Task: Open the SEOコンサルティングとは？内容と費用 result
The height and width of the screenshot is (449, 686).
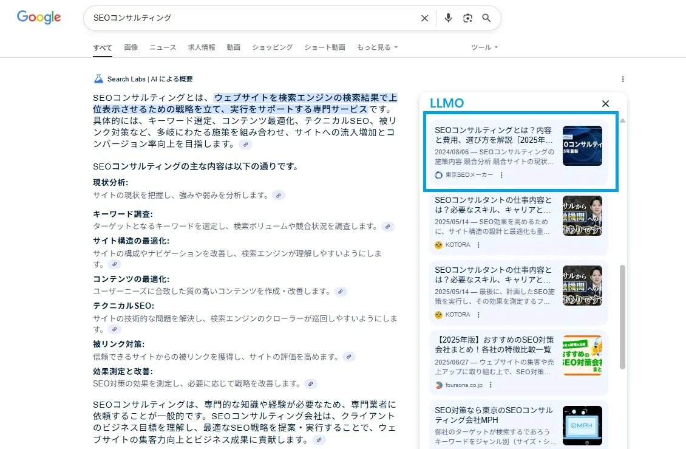Action: tap(494, 135)
